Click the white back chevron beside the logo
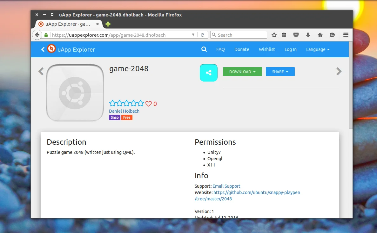377x233 pixels. pos(43,49)
